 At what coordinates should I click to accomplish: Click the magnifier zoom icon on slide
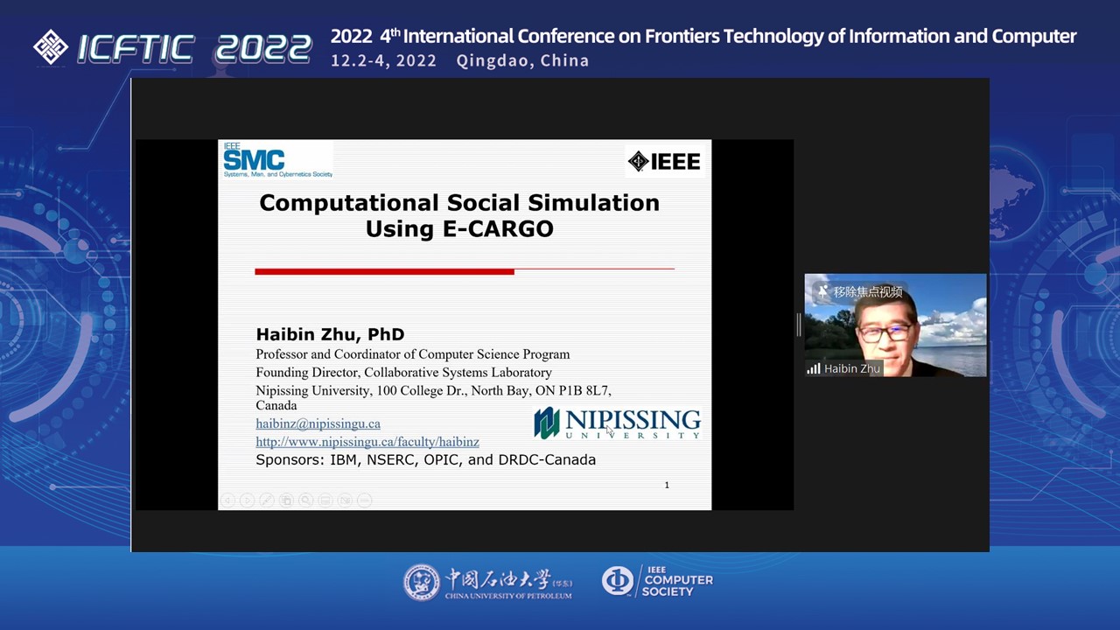tap(306, 500)
